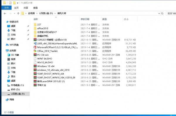Viewport: 176px width, 116px height.
Task: Select the CDR2021 WinRAR archive icon
Action: [35, 40]
